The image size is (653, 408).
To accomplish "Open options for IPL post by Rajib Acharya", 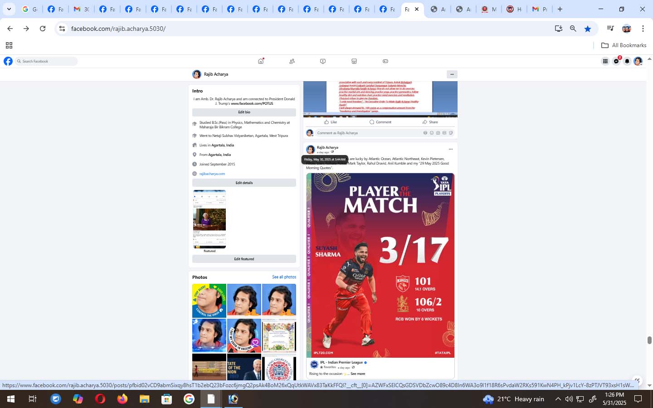I will pos(450,149).
